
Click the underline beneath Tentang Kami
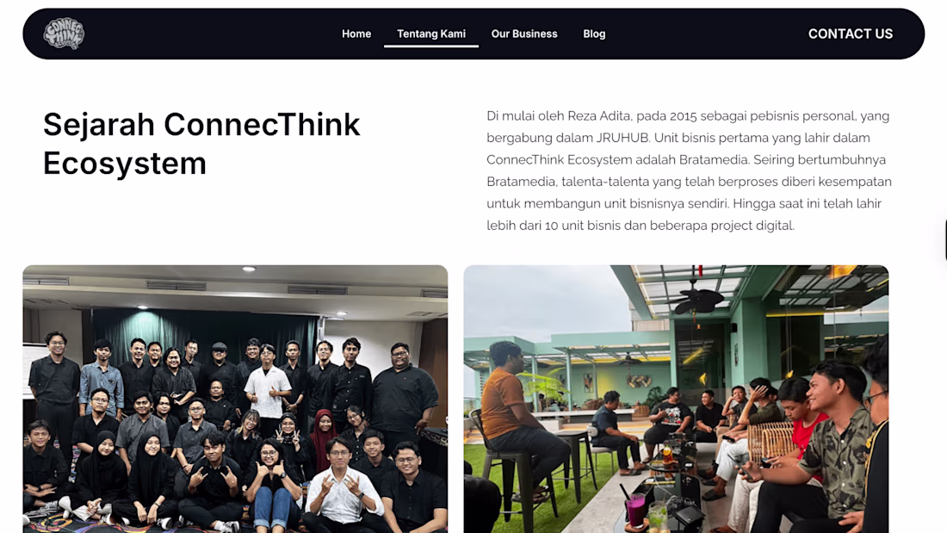tap(431, 46)
